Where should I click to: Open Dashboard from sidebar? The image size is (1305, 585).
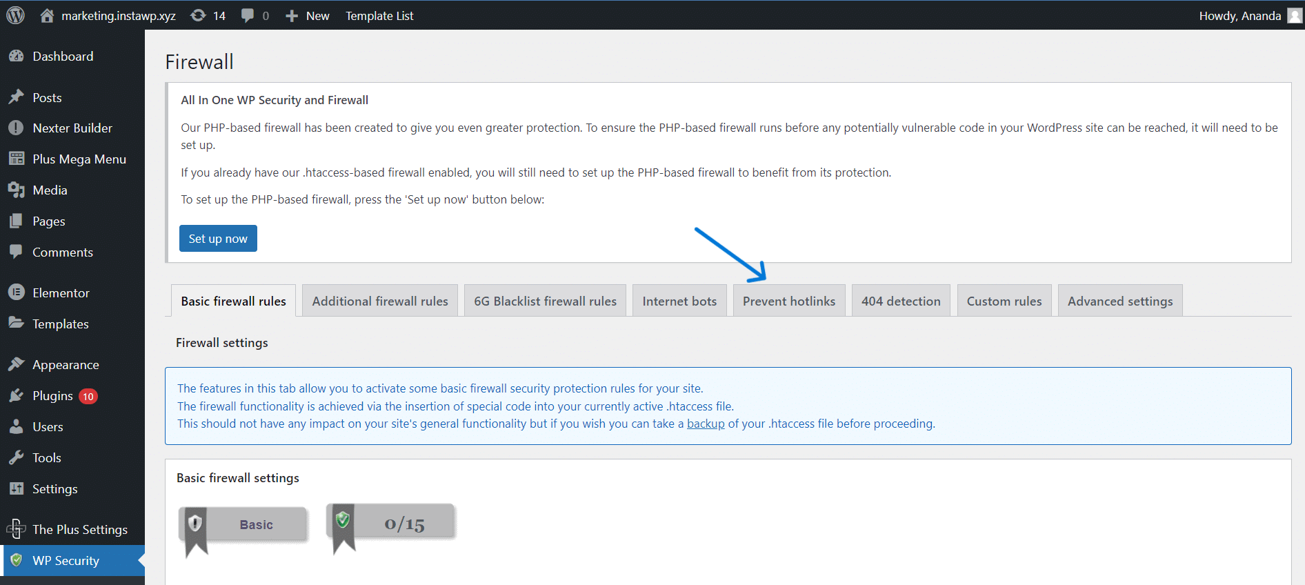63,57
